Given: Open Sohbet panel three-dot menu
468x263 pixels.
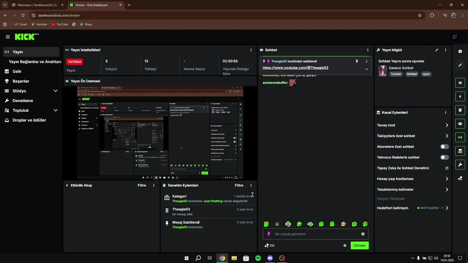Looking at the screenshot, I should [x=368, y=50].
